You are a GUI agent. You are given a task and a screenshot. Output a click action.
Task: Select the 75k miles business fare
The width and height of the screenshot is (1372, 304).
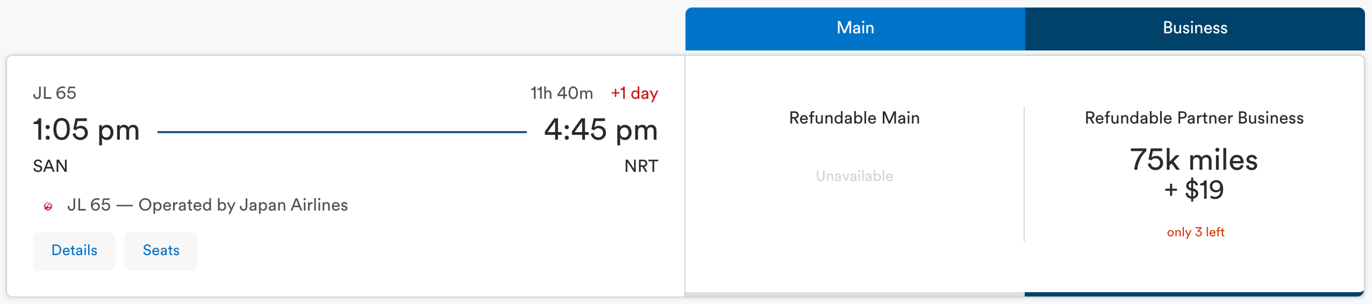pyautogui.click(x=1194, y=160)
